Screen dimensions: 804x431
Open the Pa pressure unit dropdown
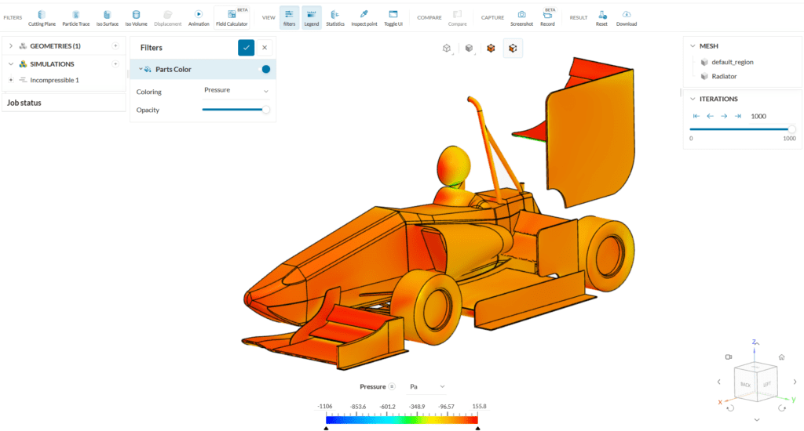tap(428, 386)
